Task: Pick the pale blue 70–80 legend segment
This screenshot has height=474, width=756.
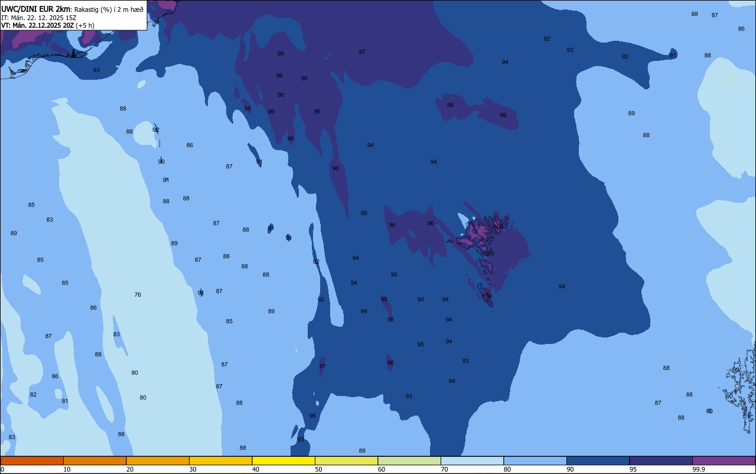Action: (x=472, y=460)
